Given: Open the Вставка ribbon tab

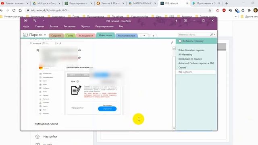Looking at the screenshot, I should coord(54,27).
